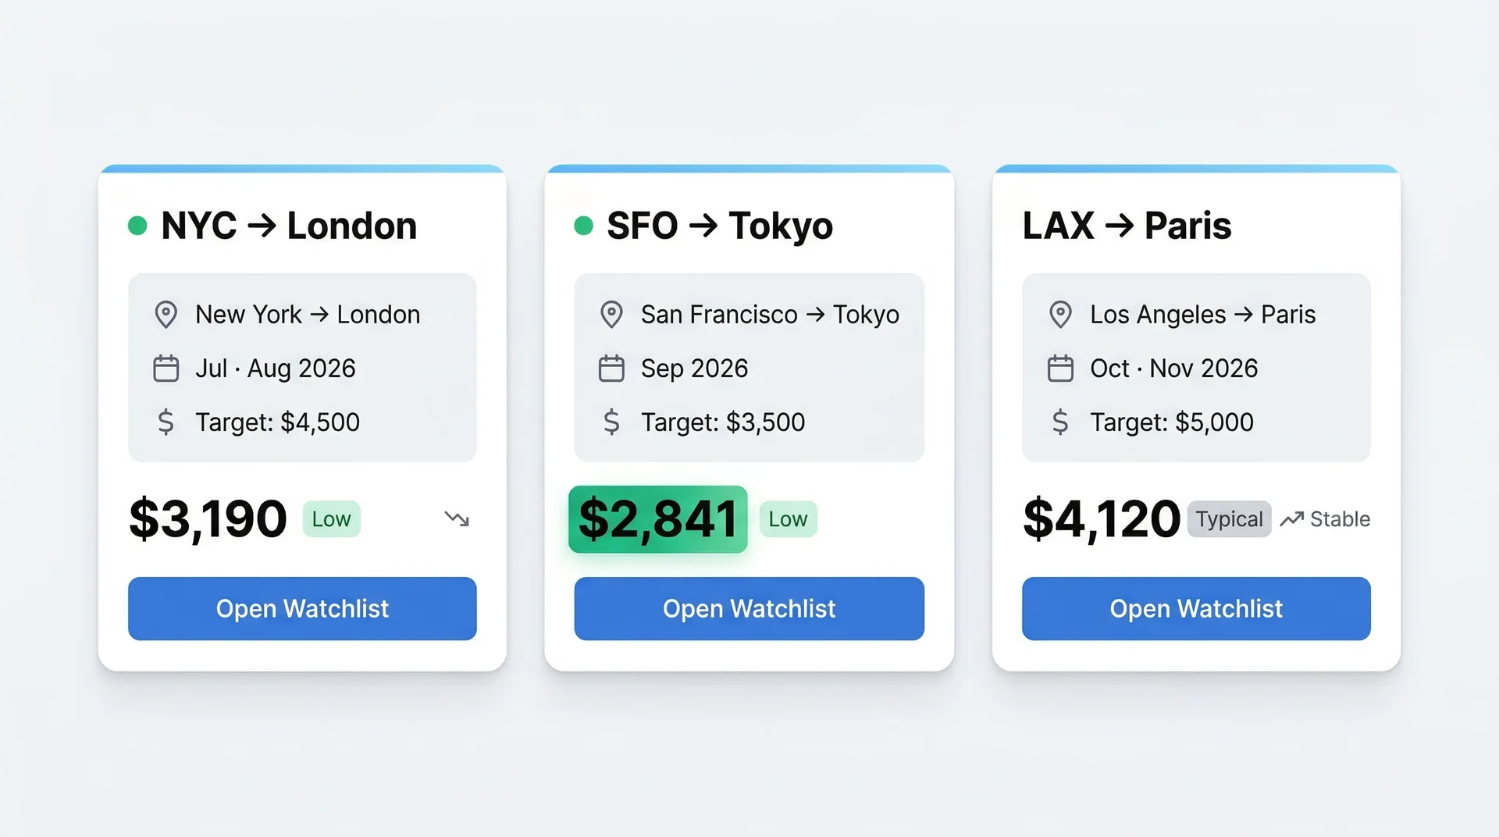1499x837 pixels.
Task: Click the location pin icon on NYC → London card
Action: pyautogui.click(x=165, y=314)
